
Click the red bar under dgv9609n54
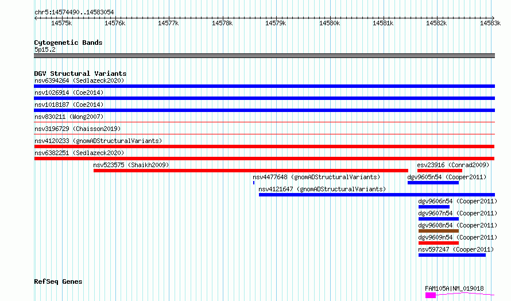(x=439, y=243)
